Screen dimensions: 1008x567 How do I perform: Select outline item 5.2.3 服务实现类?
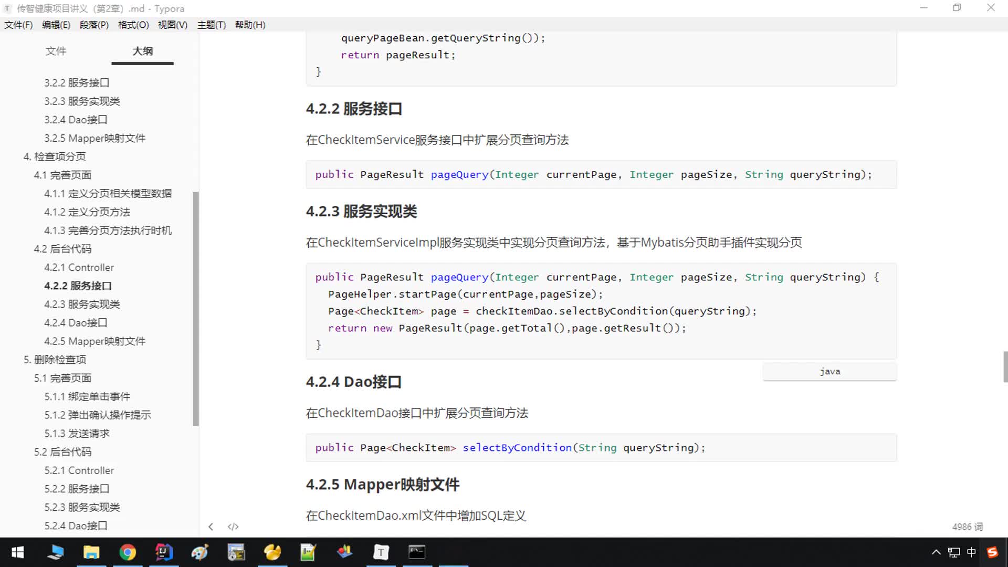click(x=82, y=507)
